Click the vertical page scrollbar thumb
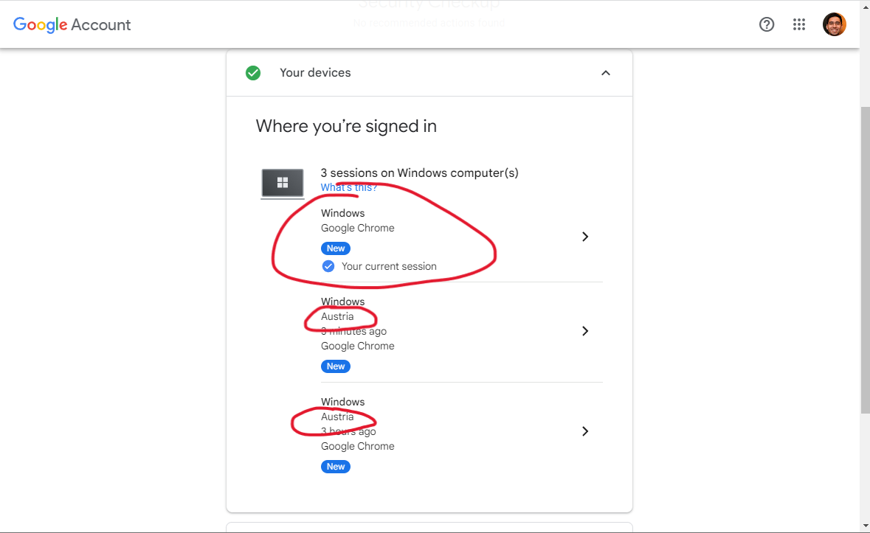The width and height of the screenshot is (870, 533). pyautogui.click(x=865, y=259)
